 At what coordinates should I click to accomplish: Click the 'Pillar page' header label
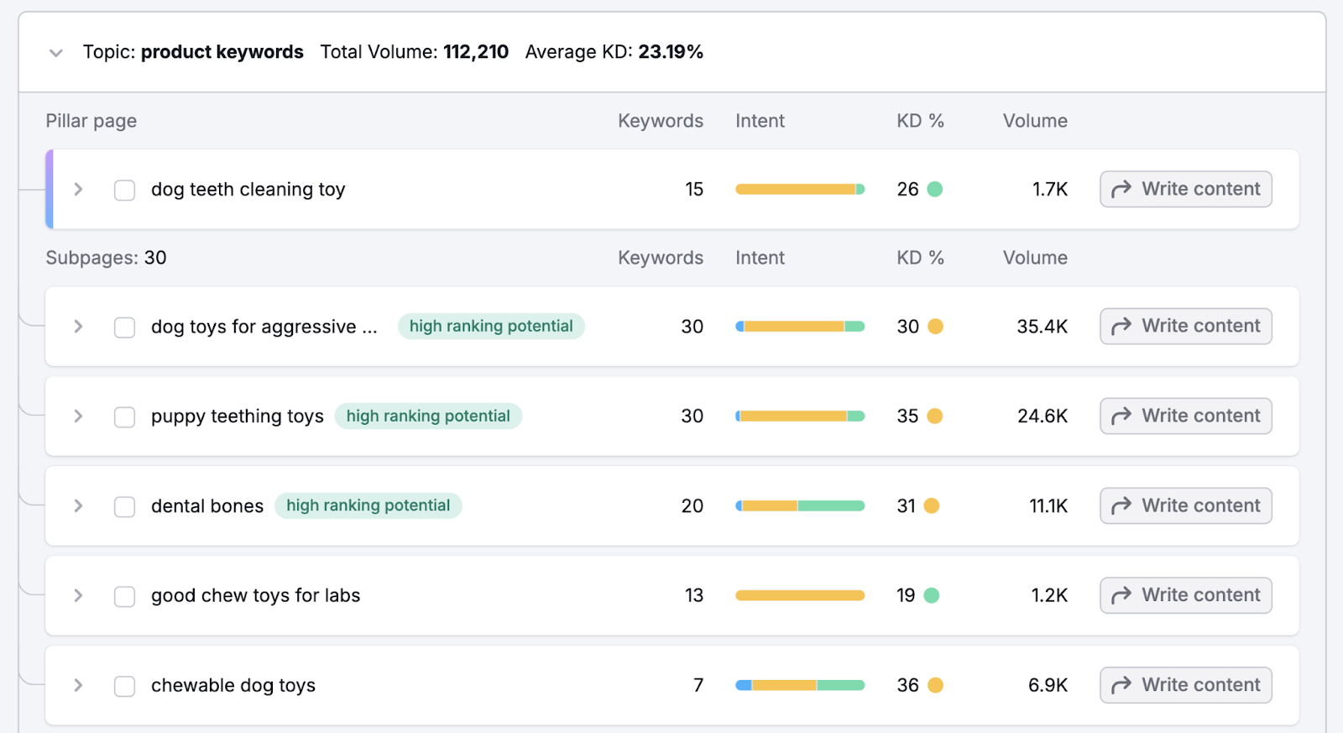point(91,121)
